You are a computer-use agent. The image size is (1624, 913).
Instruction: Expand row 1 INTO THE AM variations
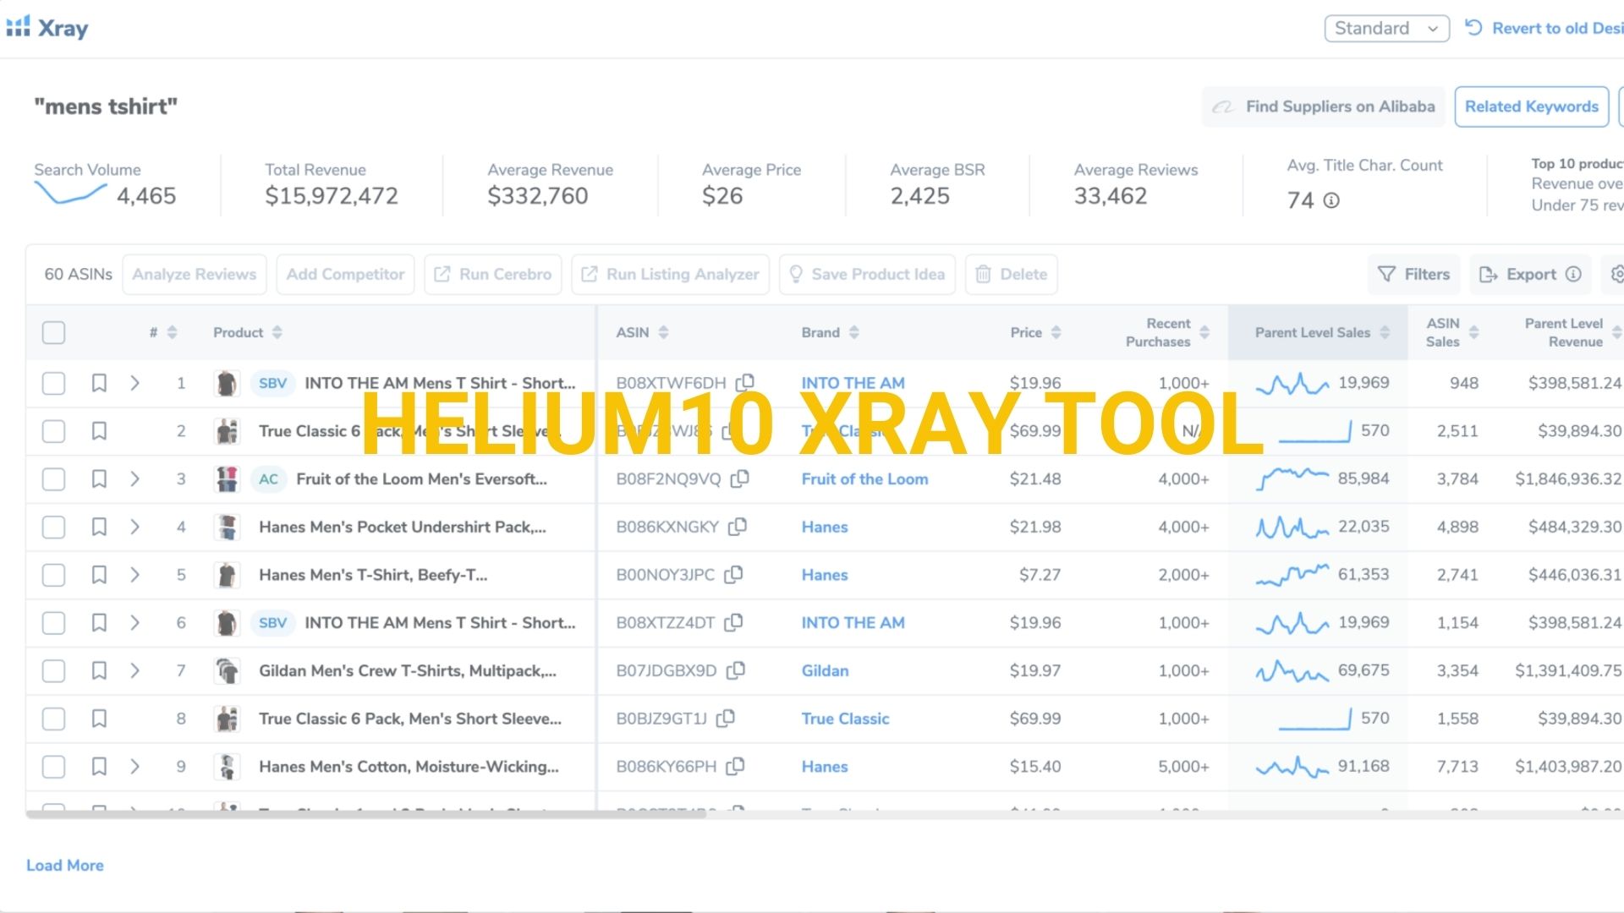click(x=134, y=383)
